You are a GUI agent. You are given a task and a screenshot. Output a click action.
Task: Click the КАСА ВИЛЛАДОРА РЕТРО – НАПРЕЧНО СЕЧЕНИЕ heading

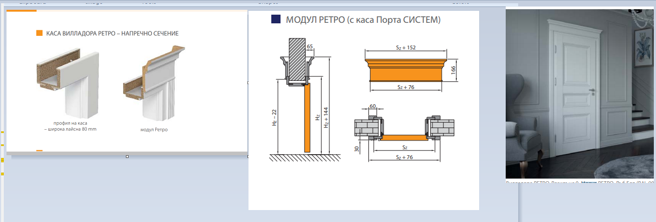tap(112, 34)
